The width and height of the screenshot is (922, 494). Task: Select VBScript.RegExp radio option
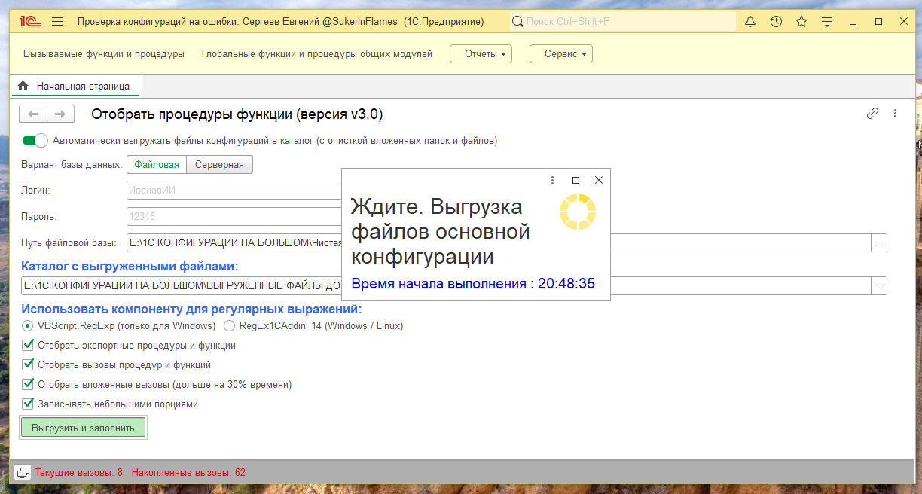28,325
